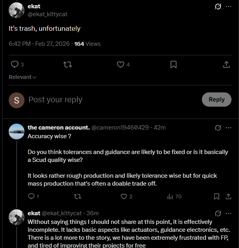
Task: Share cameron's reply
Action: pos(228,196)
